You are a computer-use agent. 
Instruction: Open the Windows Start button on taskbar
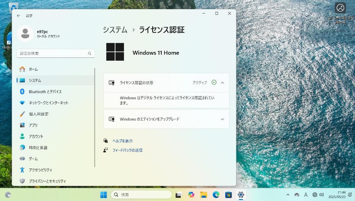point(104,195)
